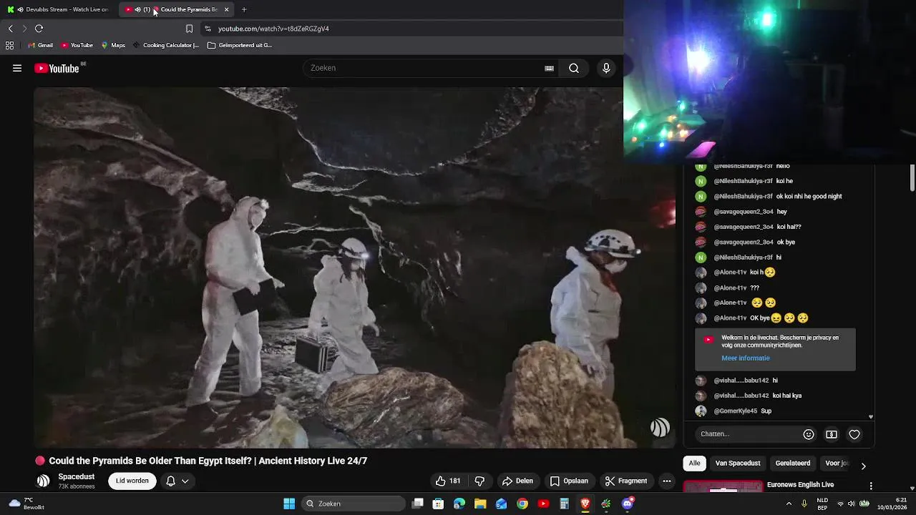Open the Microsoft Store taskbar icon
This screenshot has height=515, width=916.
pyautogui.click(x=438, y=504)
